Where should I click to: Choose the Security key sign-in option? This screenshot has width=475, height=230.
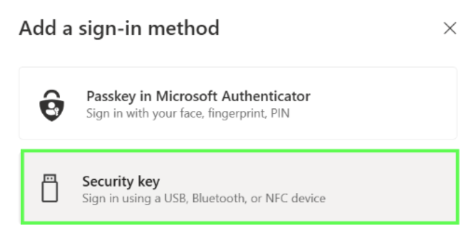tap(240, 187)
